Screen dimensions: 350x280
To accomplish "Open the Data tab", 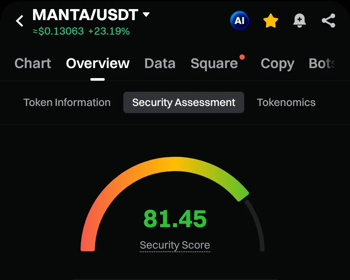I will coord(160,64).
